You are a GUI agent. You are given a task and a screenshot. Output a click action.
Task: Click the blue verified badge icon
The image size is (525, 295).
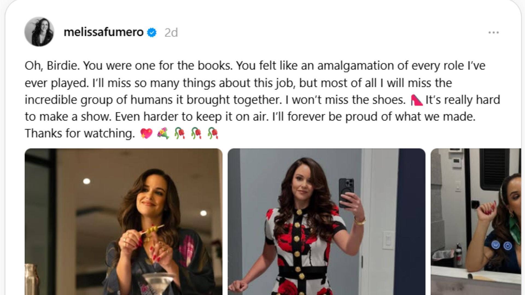tap(152, 33)
